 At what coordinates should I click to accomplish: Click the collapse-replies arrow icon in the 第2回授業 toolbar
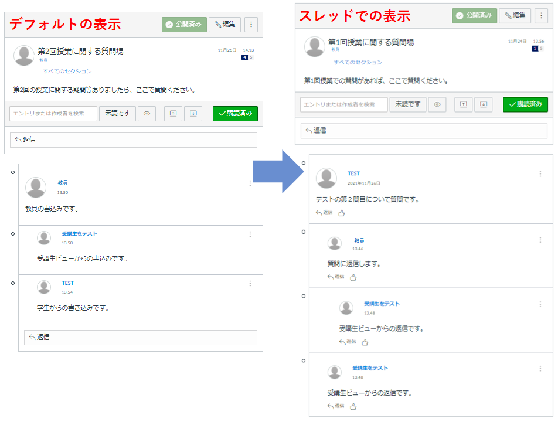pos(173,114)
